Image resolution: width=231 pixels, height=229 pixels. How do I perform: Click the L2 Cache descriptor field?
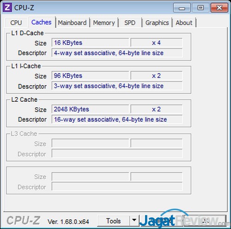pyautogui.click(x=117, y=119)
